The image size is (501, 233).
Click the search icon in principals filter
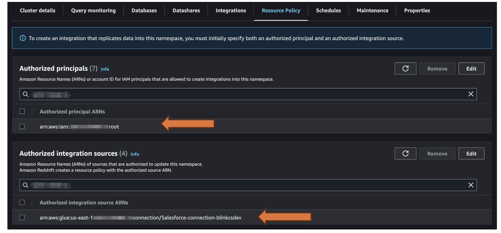(26, 94)
